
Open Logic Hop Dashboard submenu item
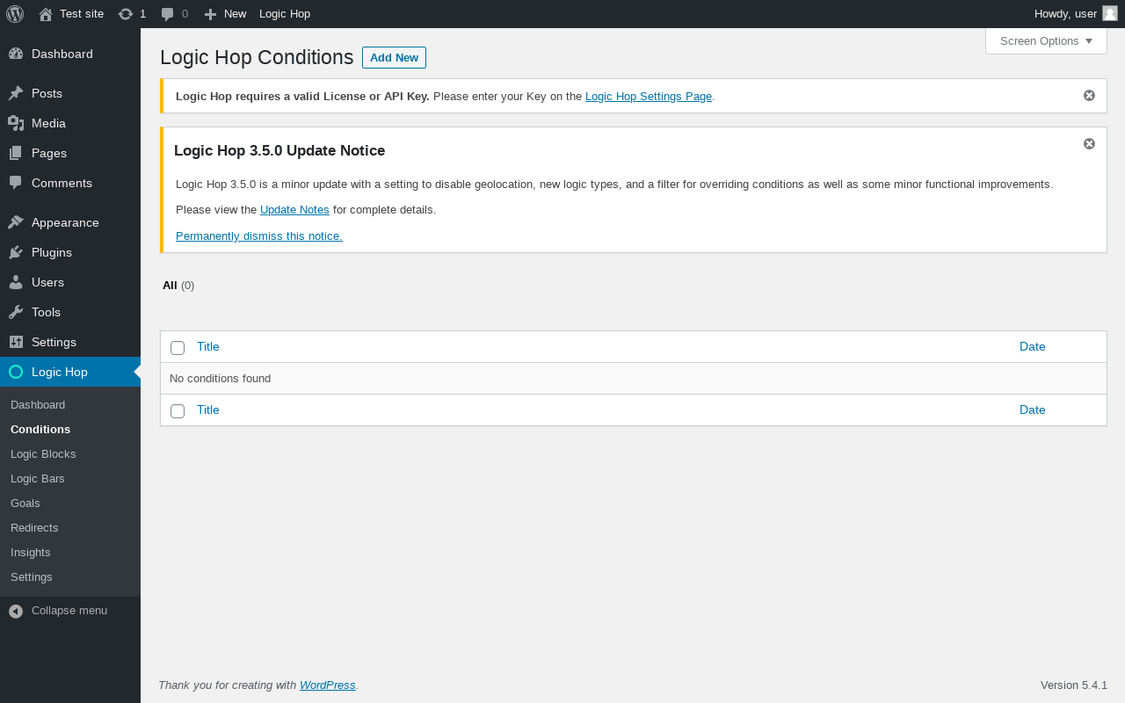point(38,405)
